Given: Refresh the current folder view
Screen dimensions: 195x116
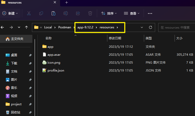Looking at the screenshot, I should click(151, 27).
